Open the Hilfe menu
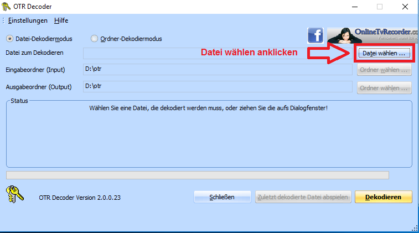 pos(61,20)
